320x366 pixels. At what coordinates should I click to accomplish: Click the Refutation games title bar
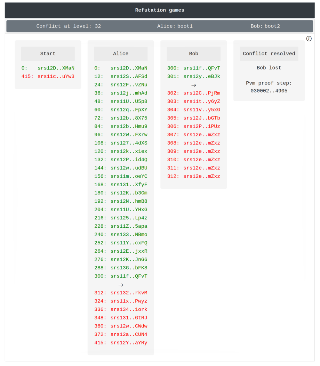[x=160, y=10]
